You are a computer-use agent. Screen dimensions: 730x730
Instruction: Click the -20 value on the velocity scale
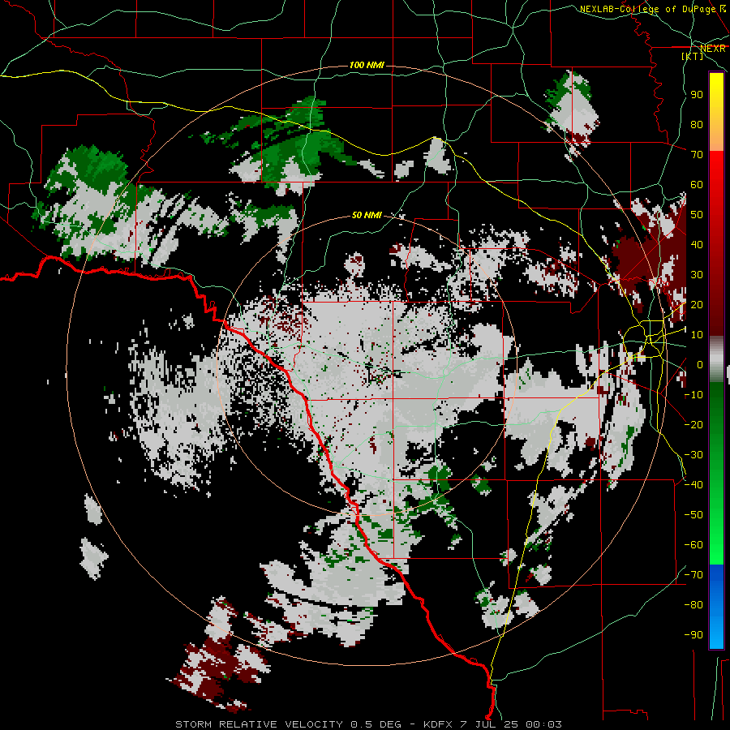693,425
